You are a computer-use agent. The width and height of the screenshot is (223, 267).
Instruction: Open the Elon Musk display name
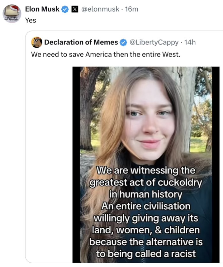click(42, 9)
